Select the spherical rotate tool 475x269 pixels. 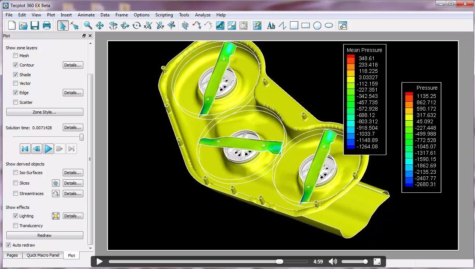point(113,25)
